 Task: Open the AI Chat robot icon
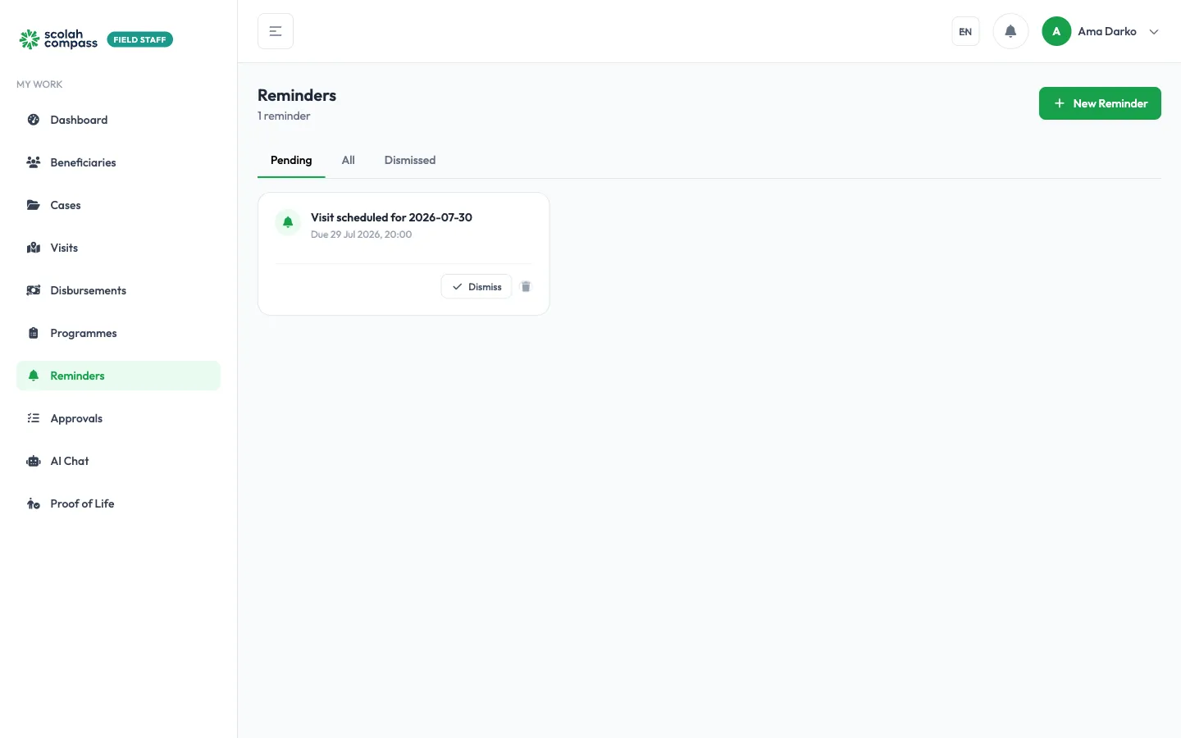(34, 461)
